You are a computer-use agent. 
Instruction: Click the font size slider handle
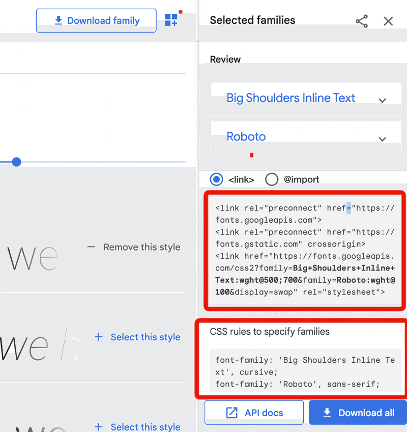pos(16,162)
